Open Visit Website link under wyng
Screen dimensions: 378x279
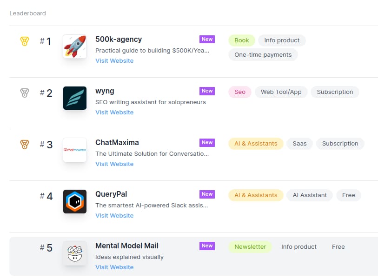(x=114, y=113)
